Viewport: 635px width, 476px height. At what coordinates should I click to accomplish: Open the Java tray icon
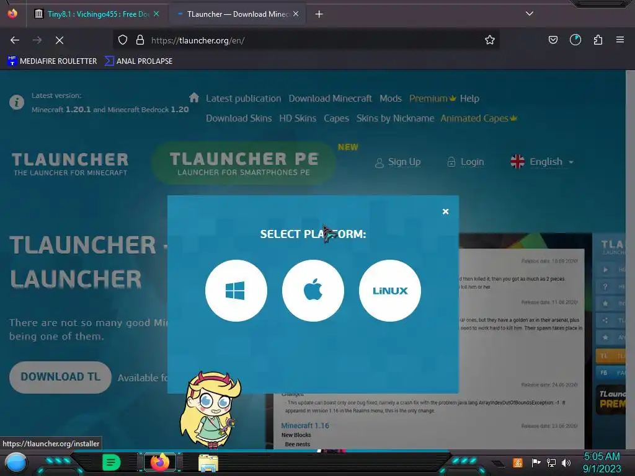point(518,462)
